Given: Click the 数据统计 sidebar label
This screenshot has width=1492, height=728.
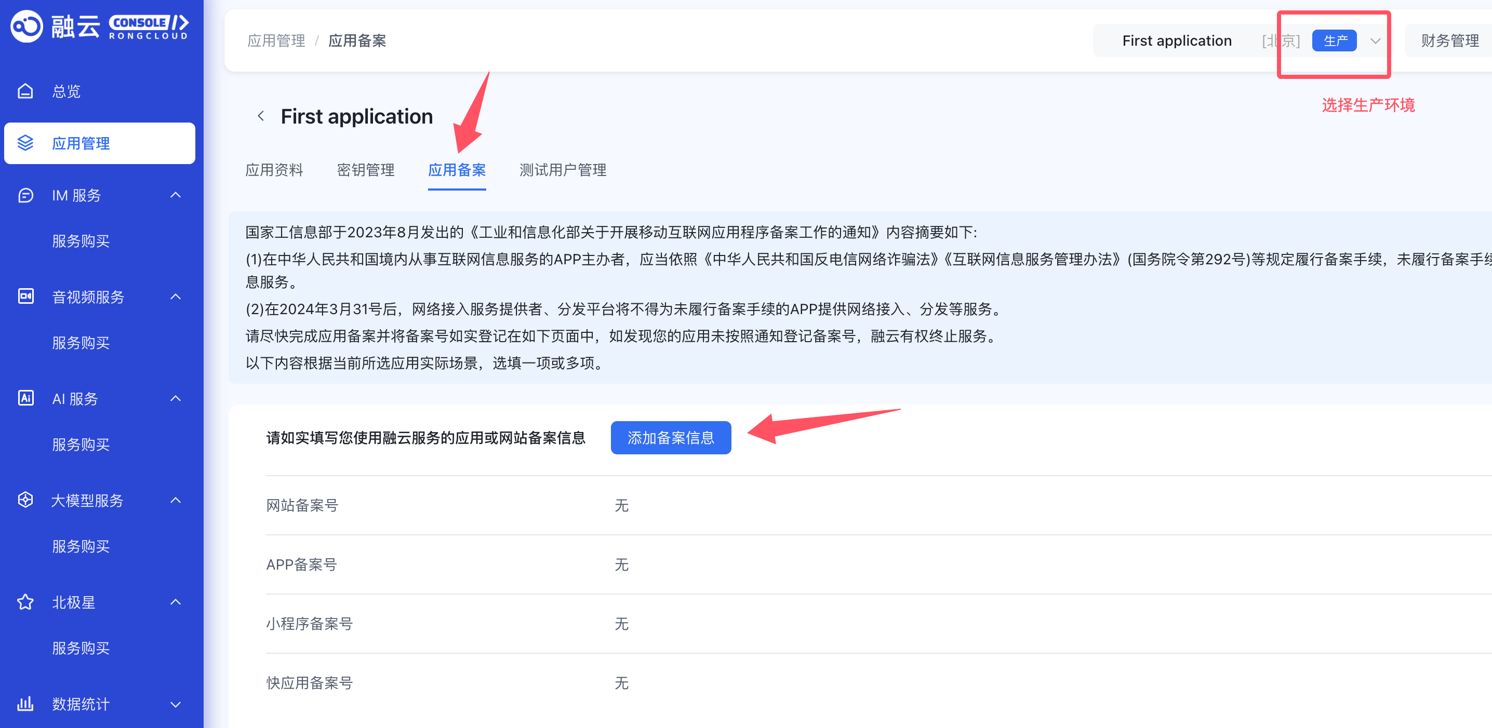Looking at the screenshot, I should 81,704.
